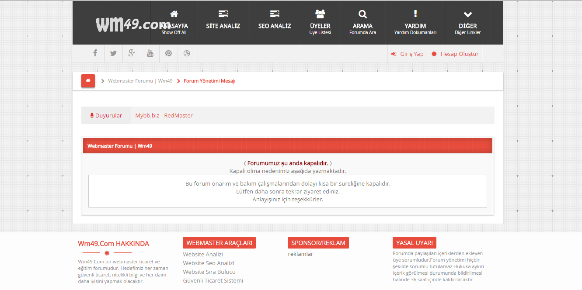Image resolution: width=582 pixels, height=290 pixels.
Task: Open the Mybb.biz - RedMaster announcement
Action: coord(164,115)
